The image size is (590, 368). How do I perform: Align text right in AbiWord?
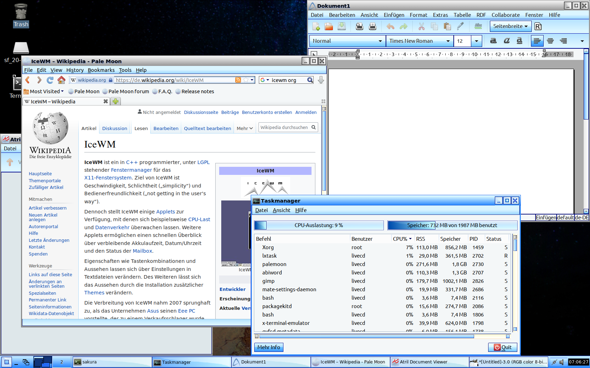pyautogui.click(x=563, y=41)
